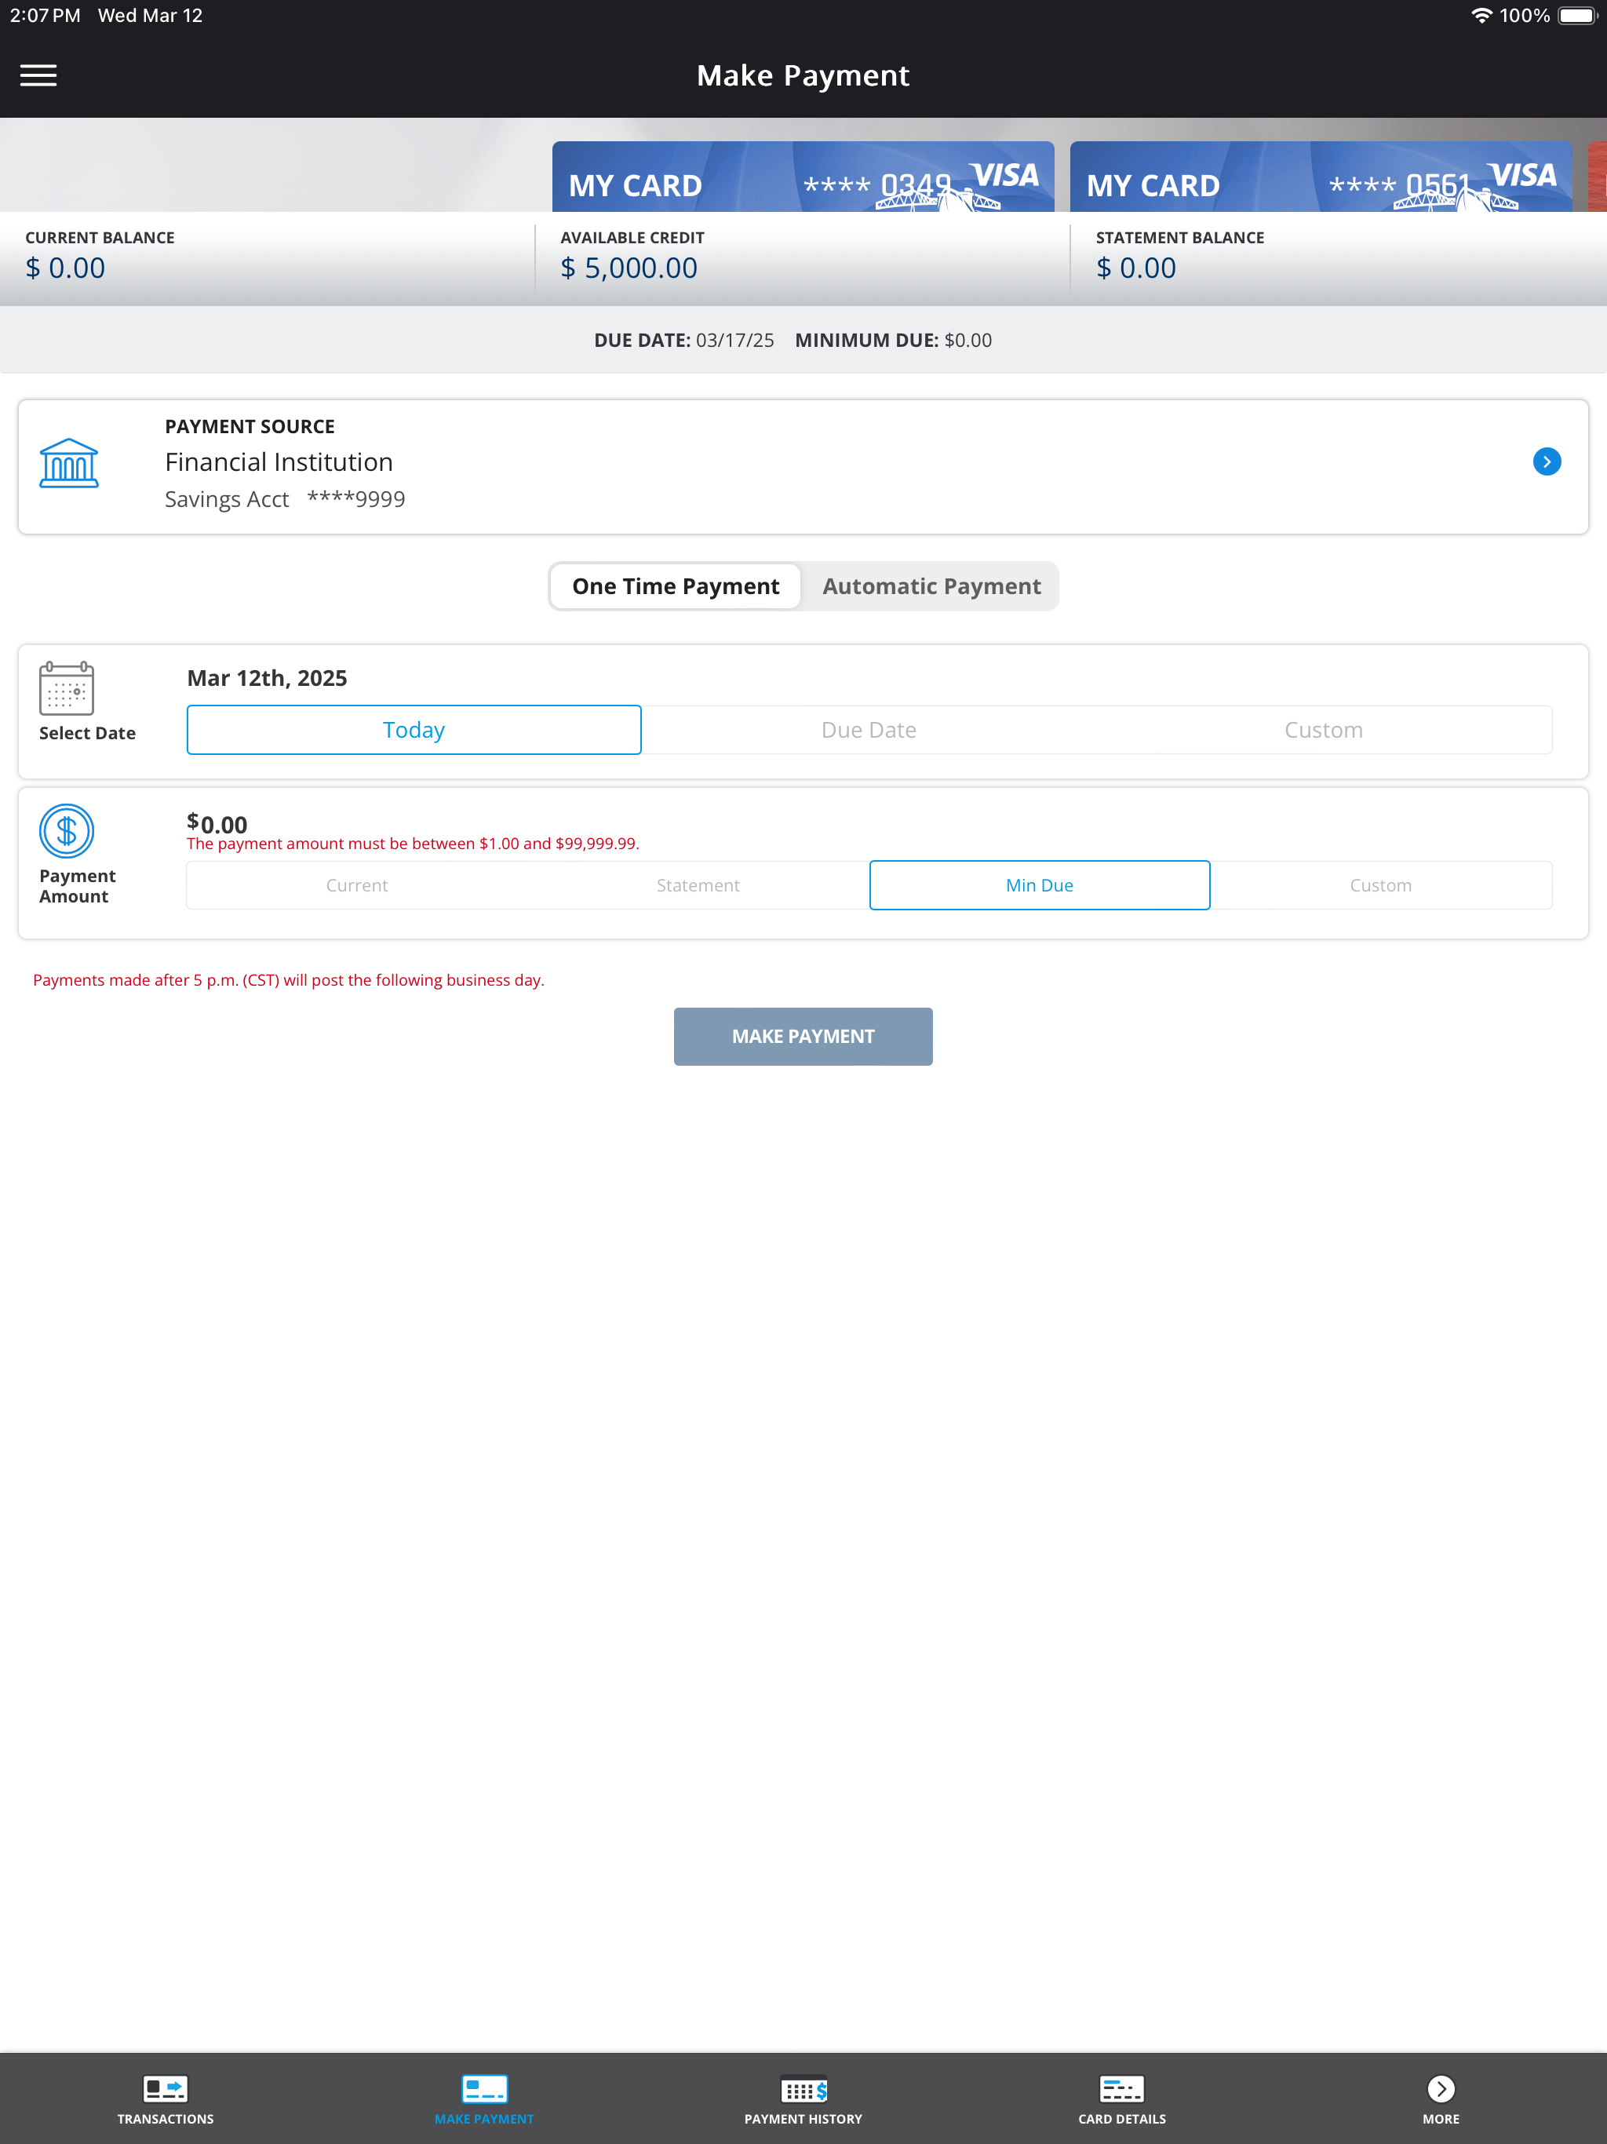Switch to One Time Payment
This screenshot has width=1607, height=2144.
click(x=676, y=586)
